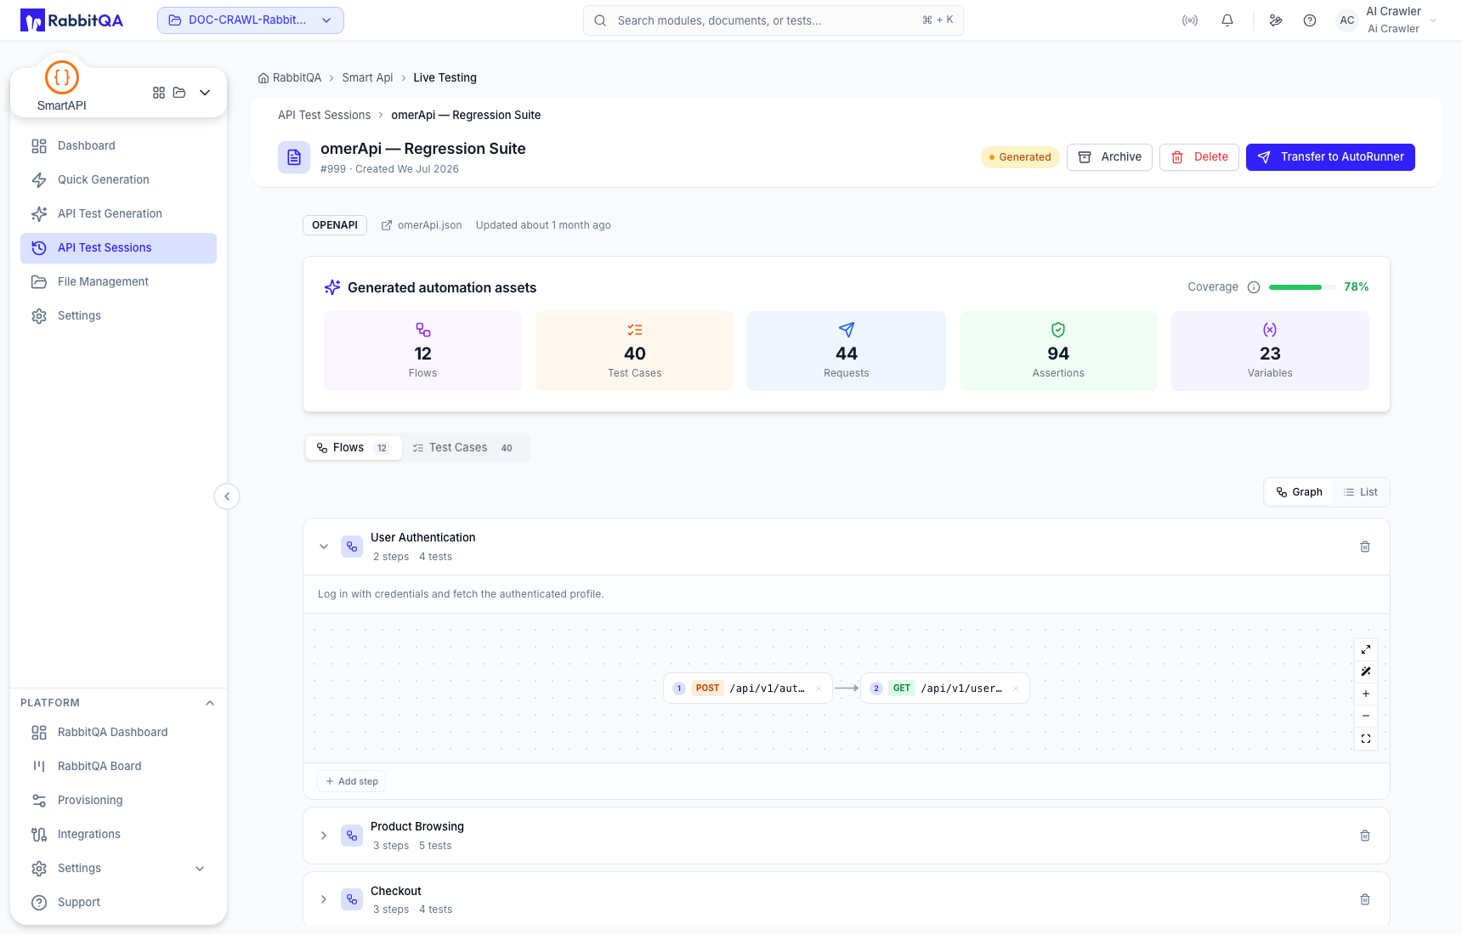The image size is (1462, 935).
Task: Expand the Product Browsing flow
Action: coord(324,836)
